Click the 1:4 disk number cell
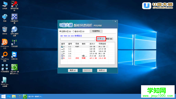Screen dimensions: 176x99 (x=70, y=54)
